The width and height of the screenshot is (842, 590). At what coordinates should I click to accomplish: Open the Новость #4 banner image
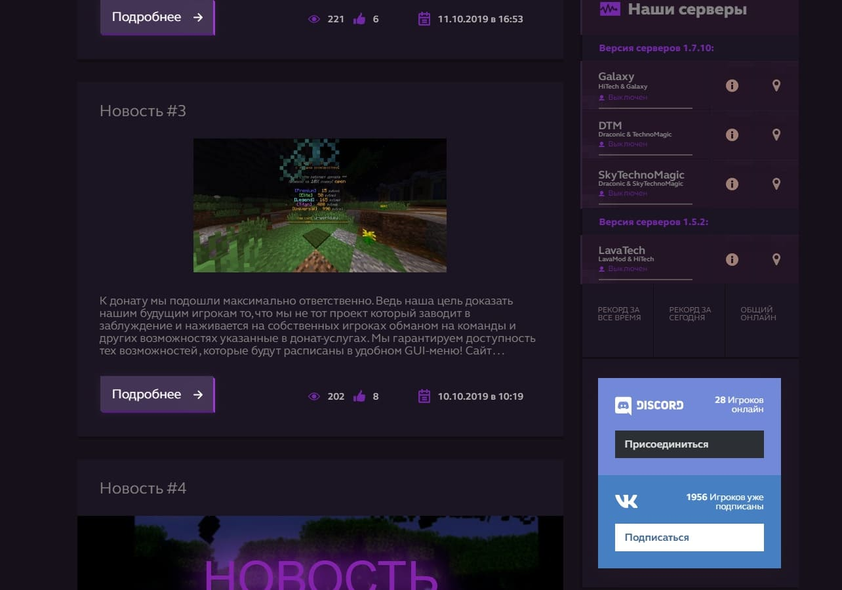click(320, 553)
